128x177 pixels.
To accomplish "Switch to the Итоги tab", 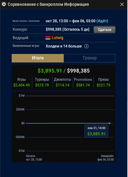I will (x=38, y=58).
